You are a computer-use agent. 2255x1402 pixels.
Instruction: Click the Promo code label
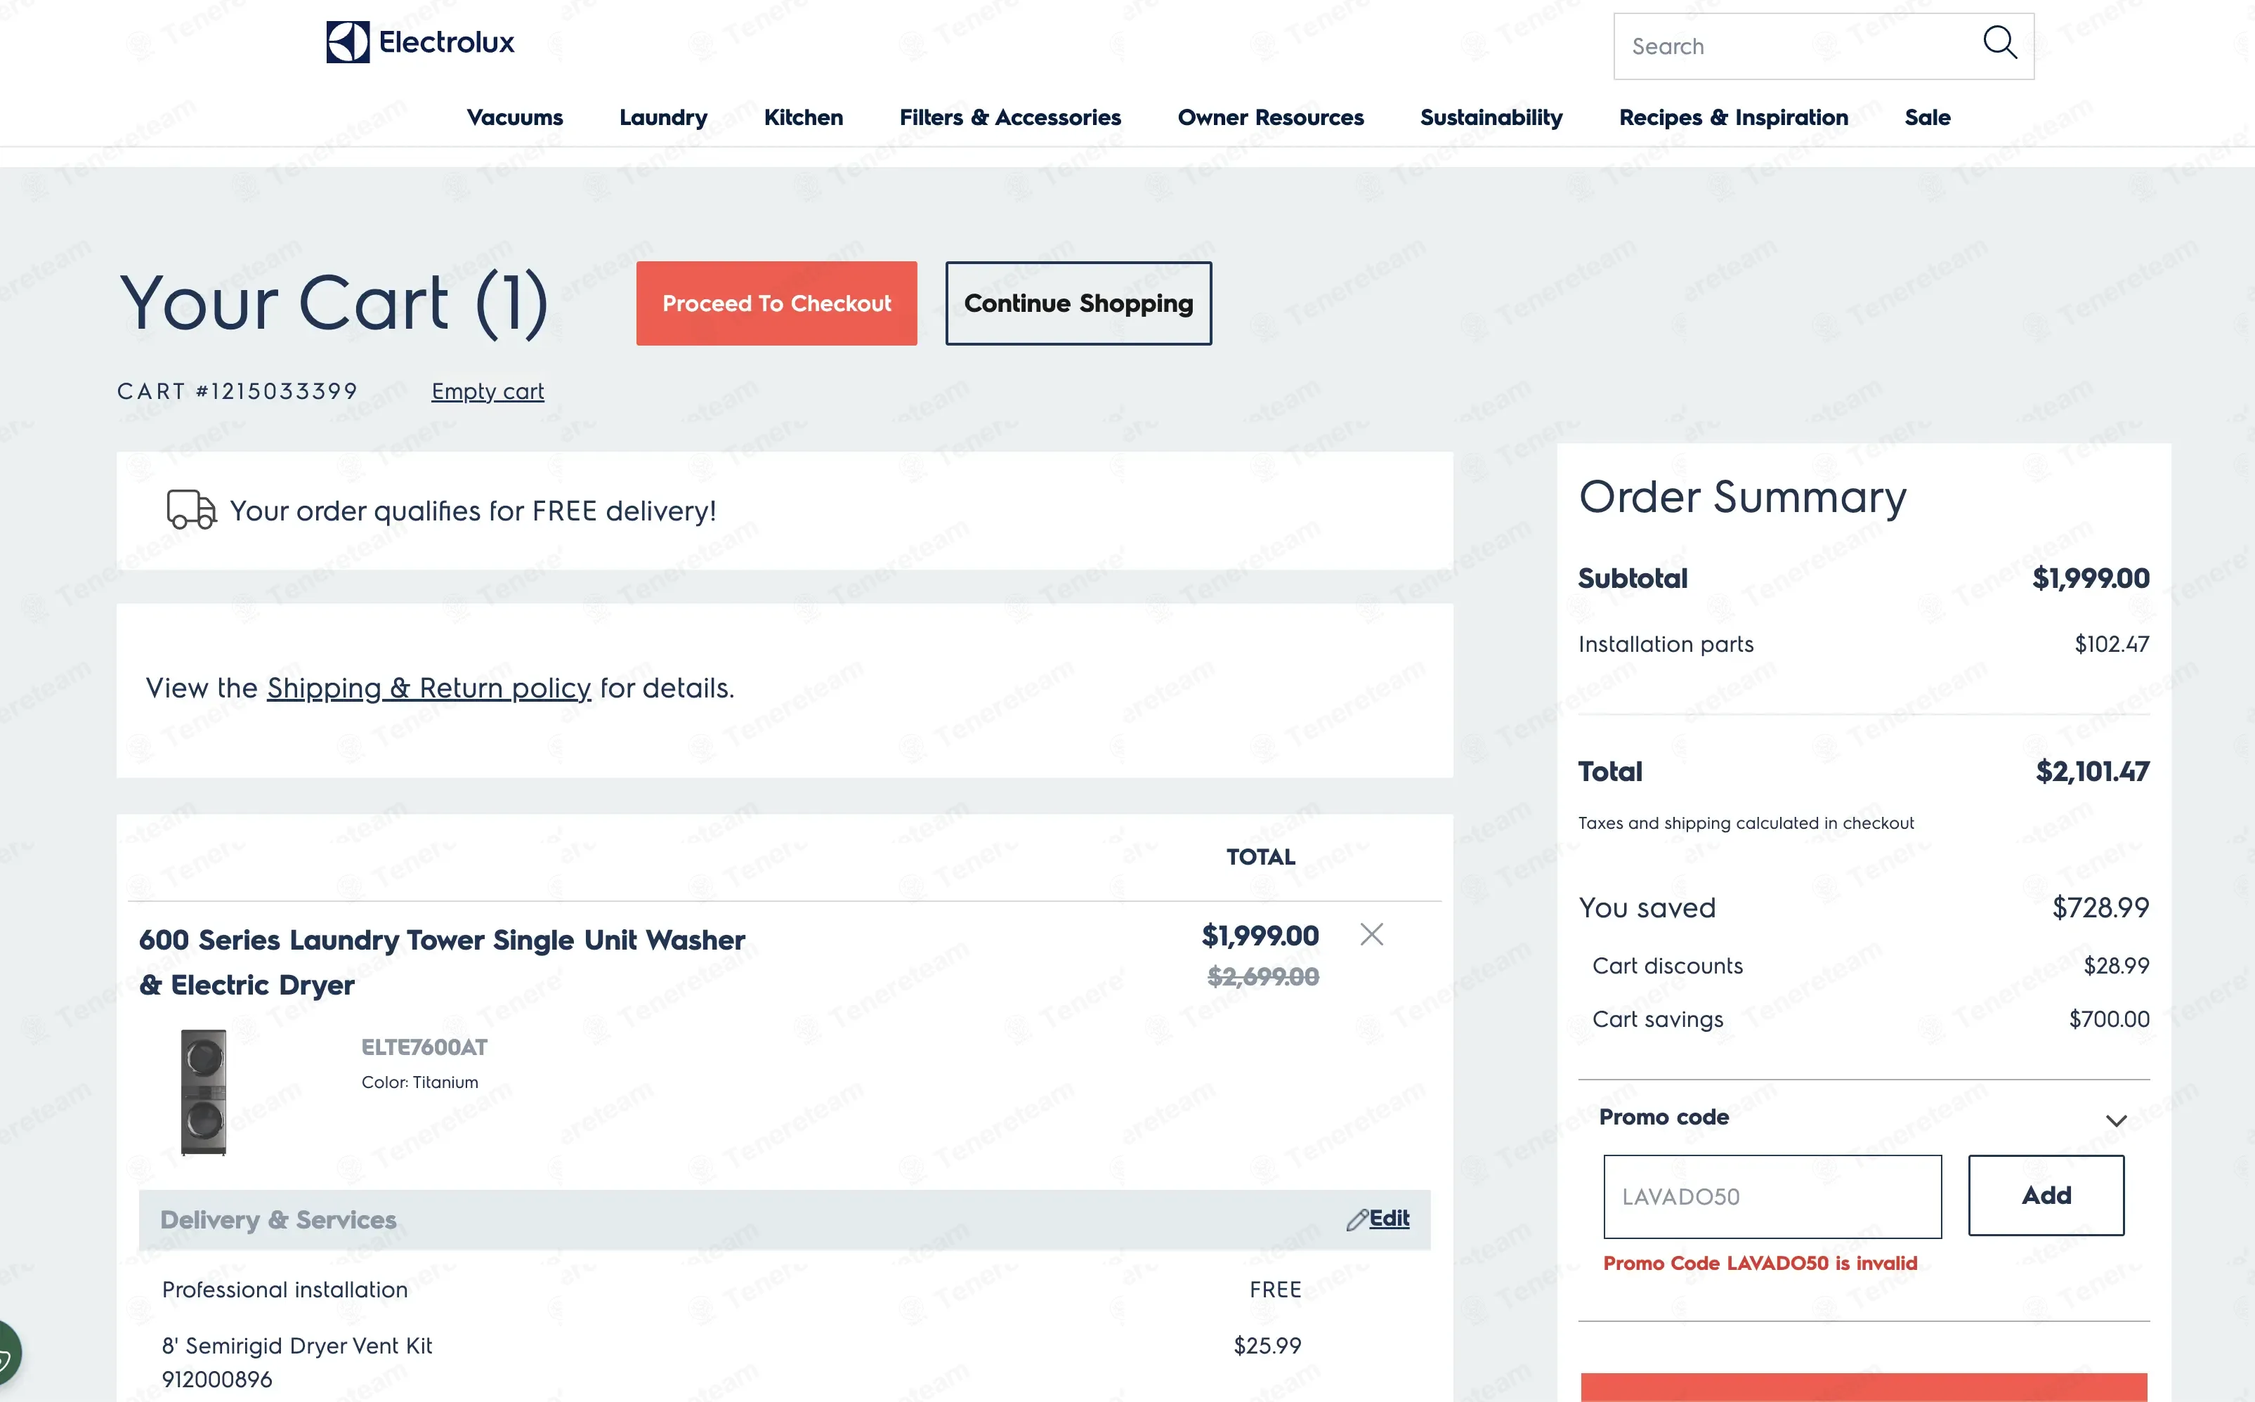(x=1664, y=1118)
